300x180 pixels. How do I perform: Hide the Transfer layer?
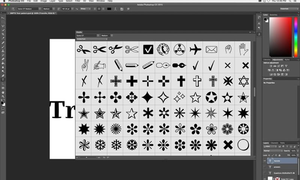coord(265,160)
